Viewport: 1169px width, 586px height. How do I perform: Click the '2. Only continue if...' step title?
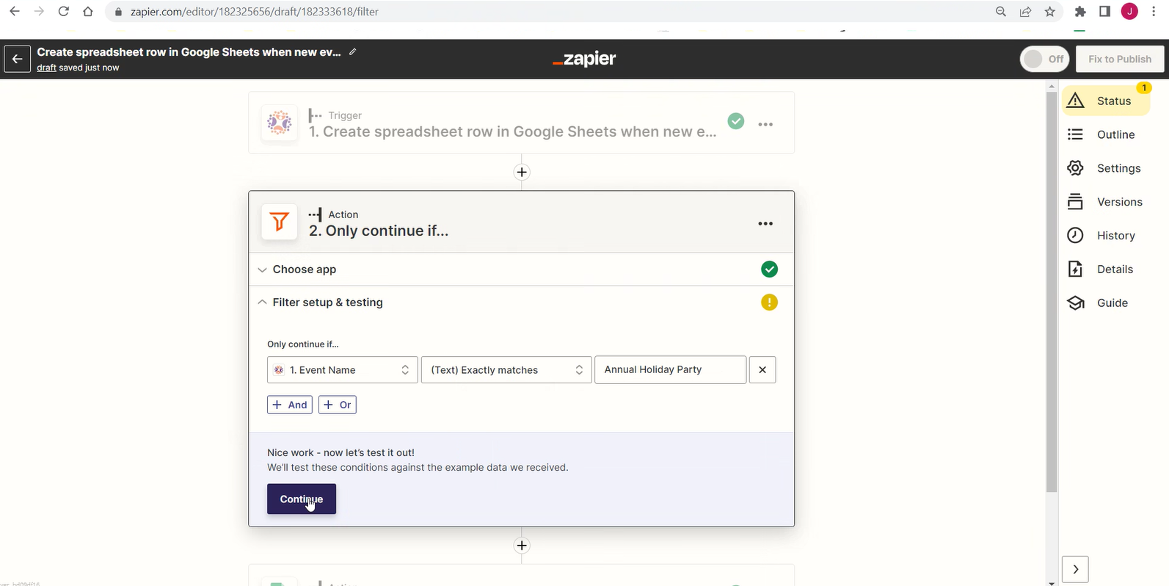(x=379, y=231)
